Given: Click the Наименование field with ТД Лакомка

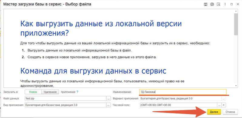Looking at the screenshot, I should click(183, 92).
